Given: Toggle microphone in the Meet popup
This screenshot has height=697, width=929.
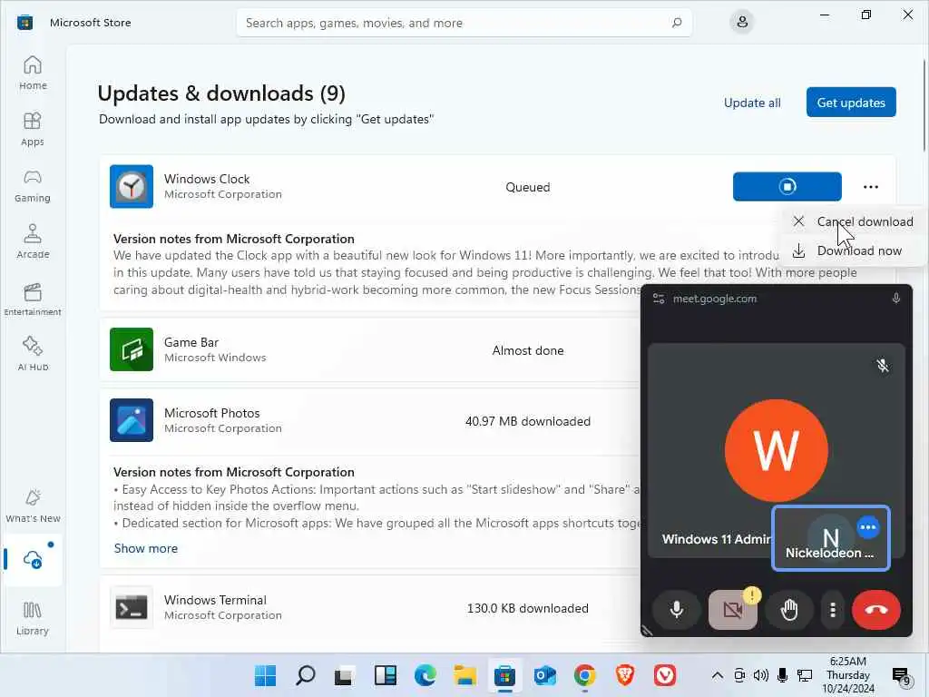Looking at the screenshot, I should [676, 609].
